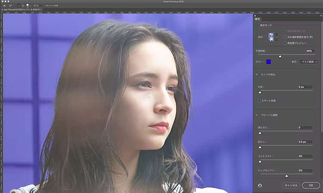Collapse the エッジの検出 section
The image size is (323, 193).
(257, 75)
